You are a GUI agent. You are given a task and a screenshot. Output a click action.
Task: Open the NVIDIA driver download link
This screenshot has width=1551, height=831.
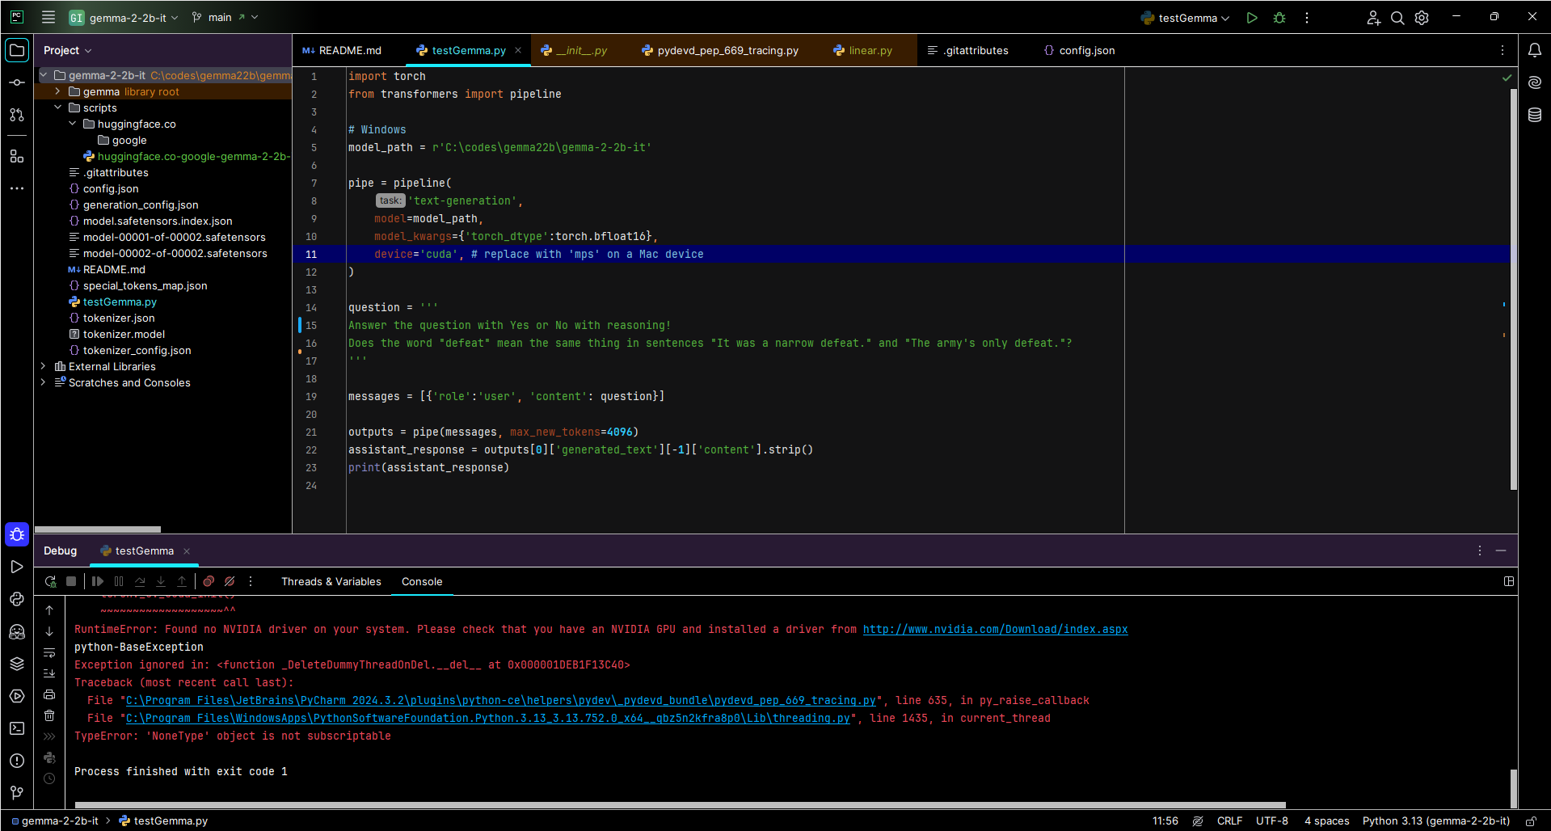tap(994, 629)
